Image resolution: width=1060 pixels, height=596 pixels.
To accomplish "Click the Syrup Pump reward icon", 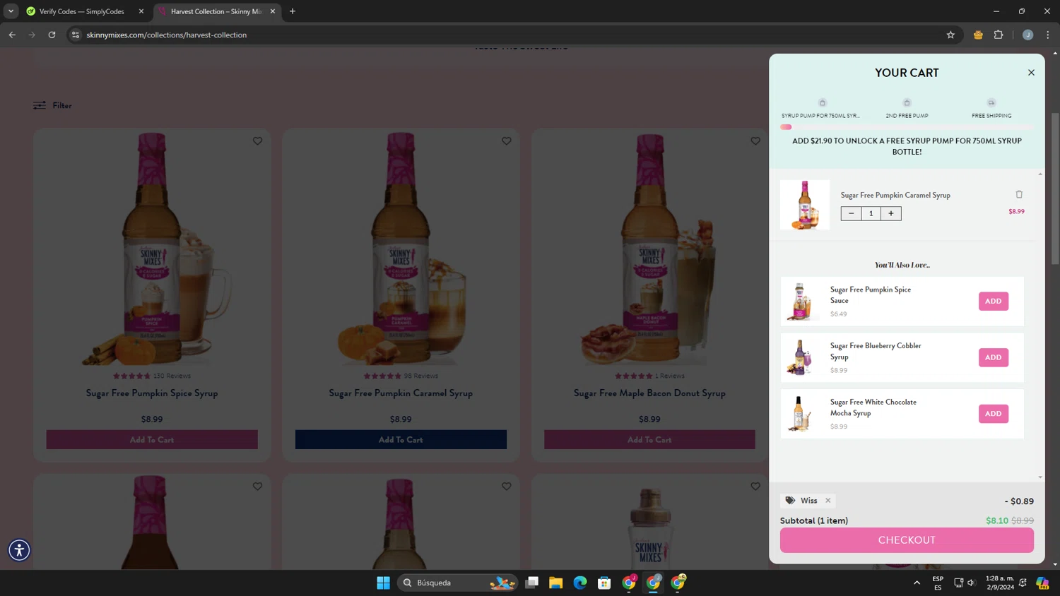I will 822,103.
